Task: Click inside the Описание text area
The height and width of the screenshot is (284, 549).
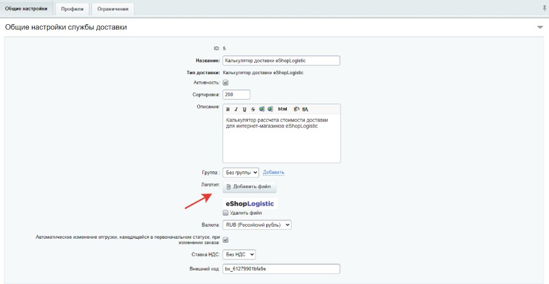Action: click(x=282, y=138)
